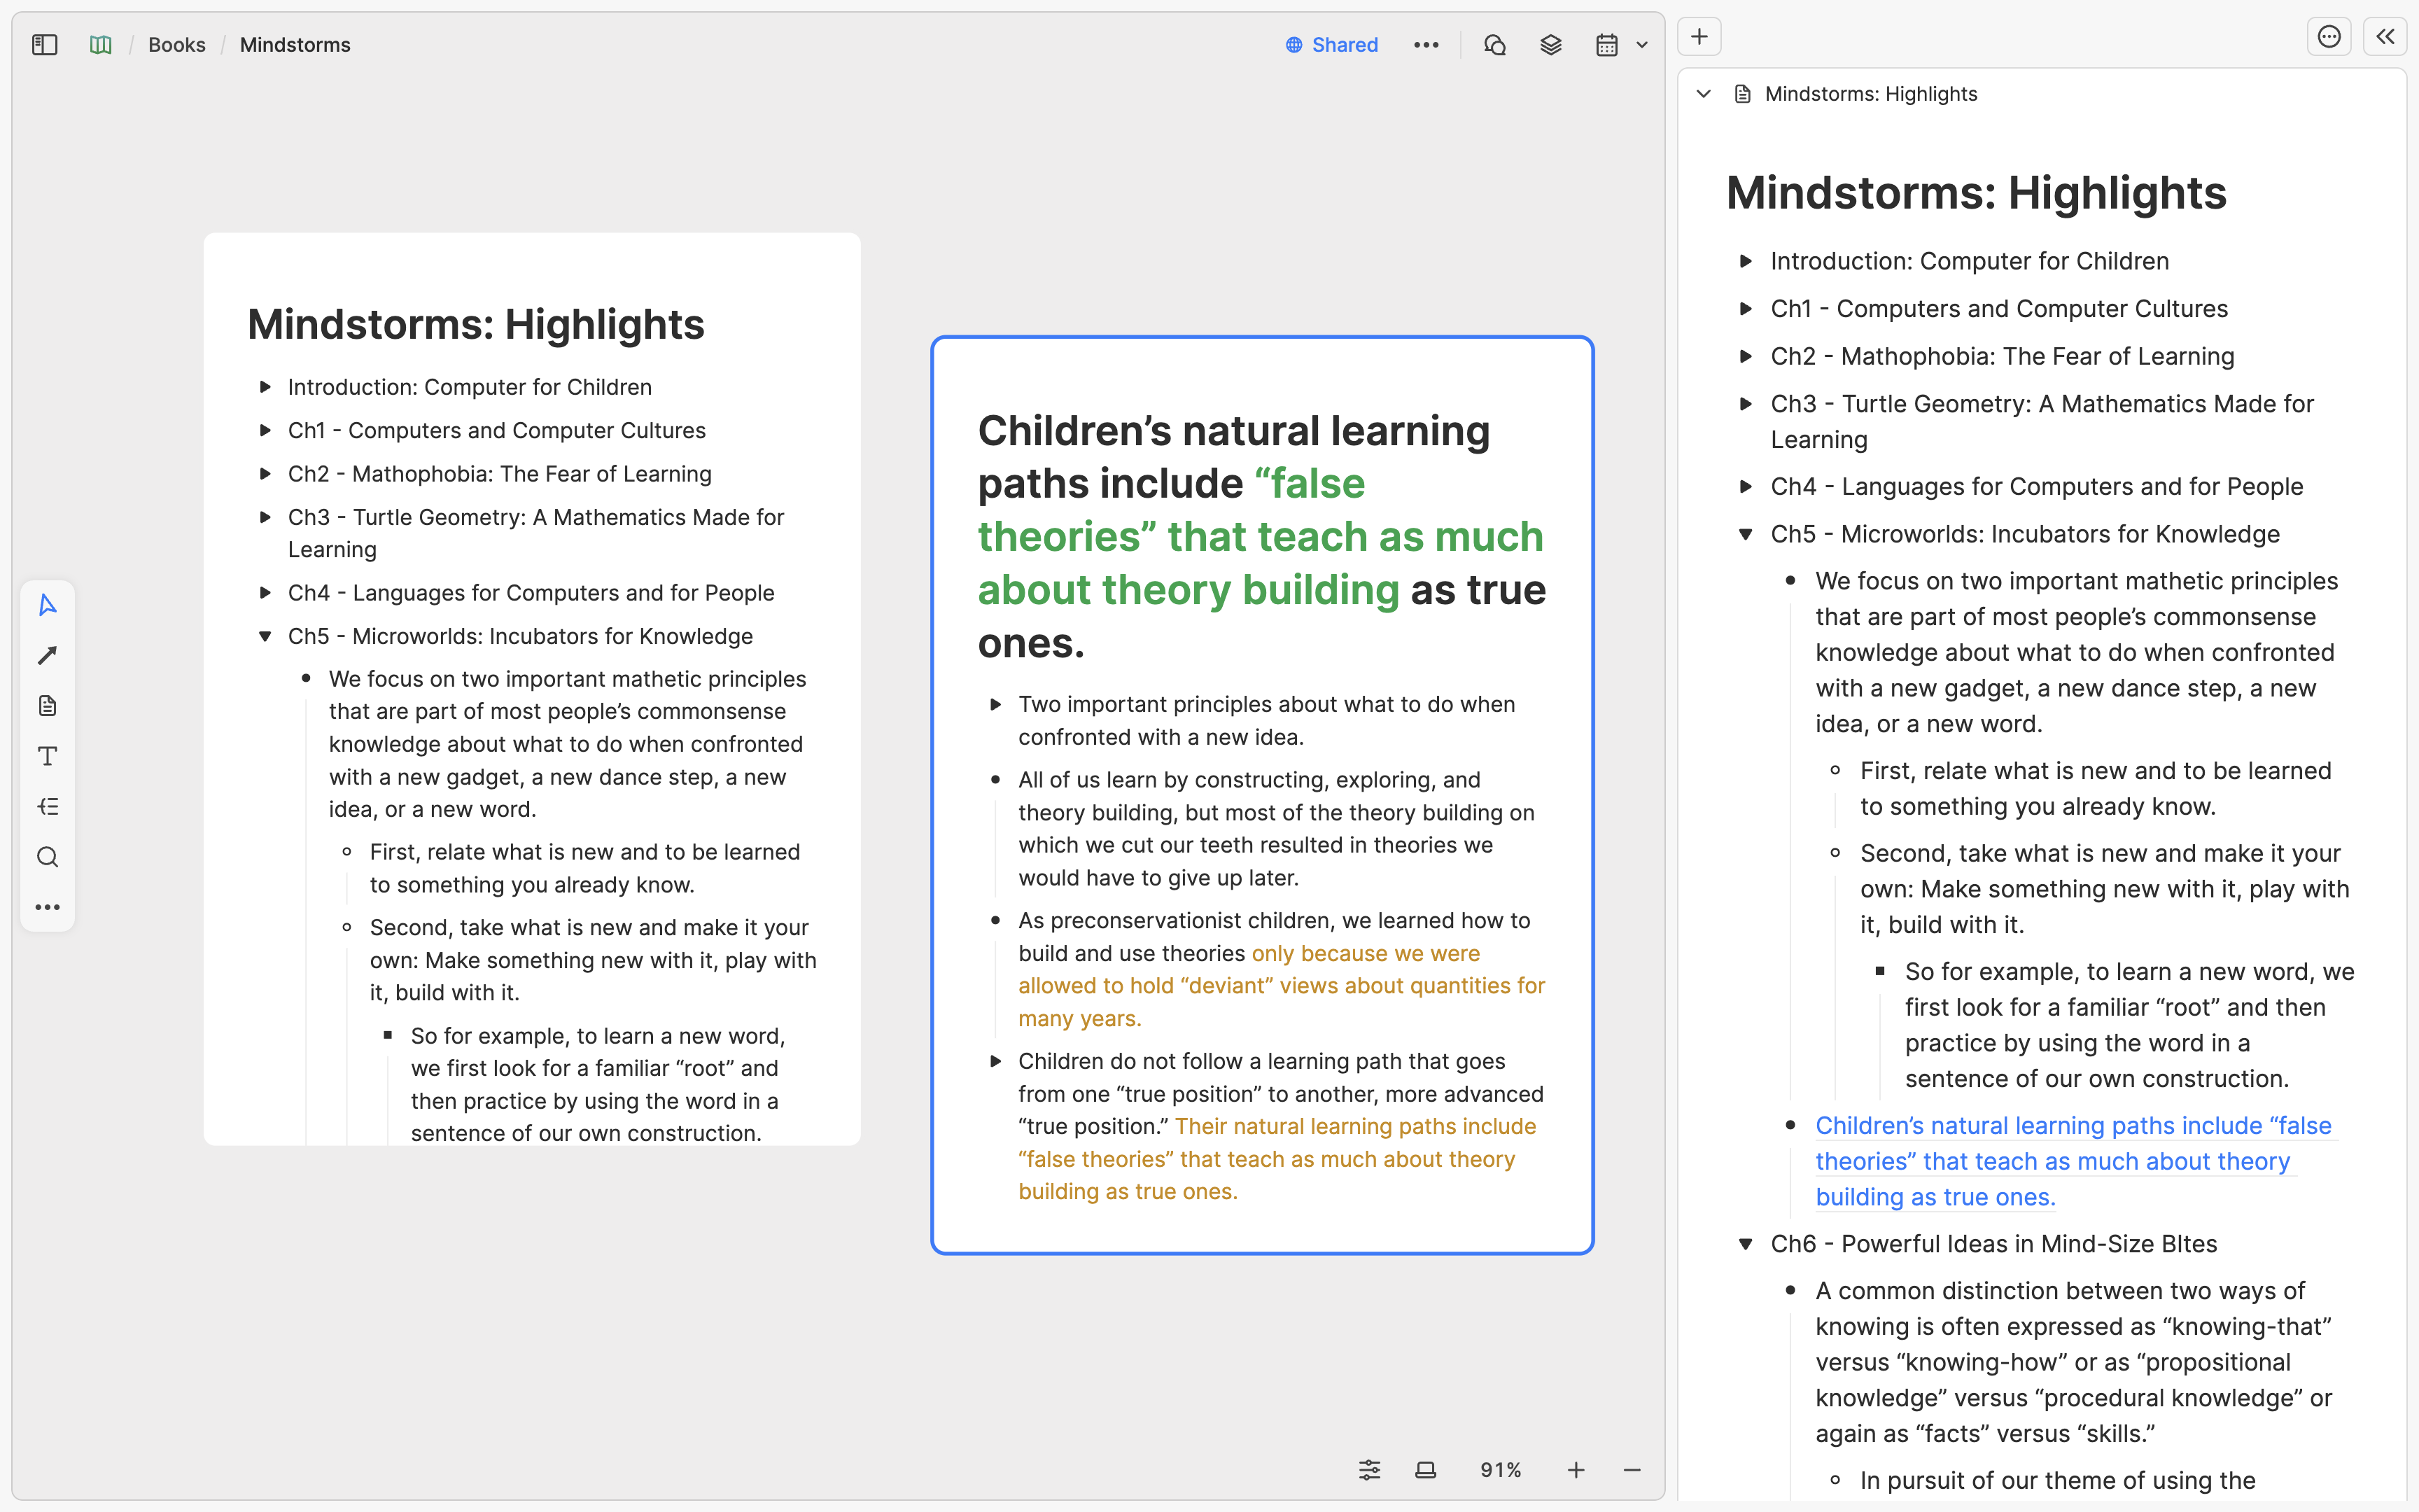Open whiteboard display settings sliders icon
This screenshot has height=1512, width=2419.
click(x=1369, y=1470)
